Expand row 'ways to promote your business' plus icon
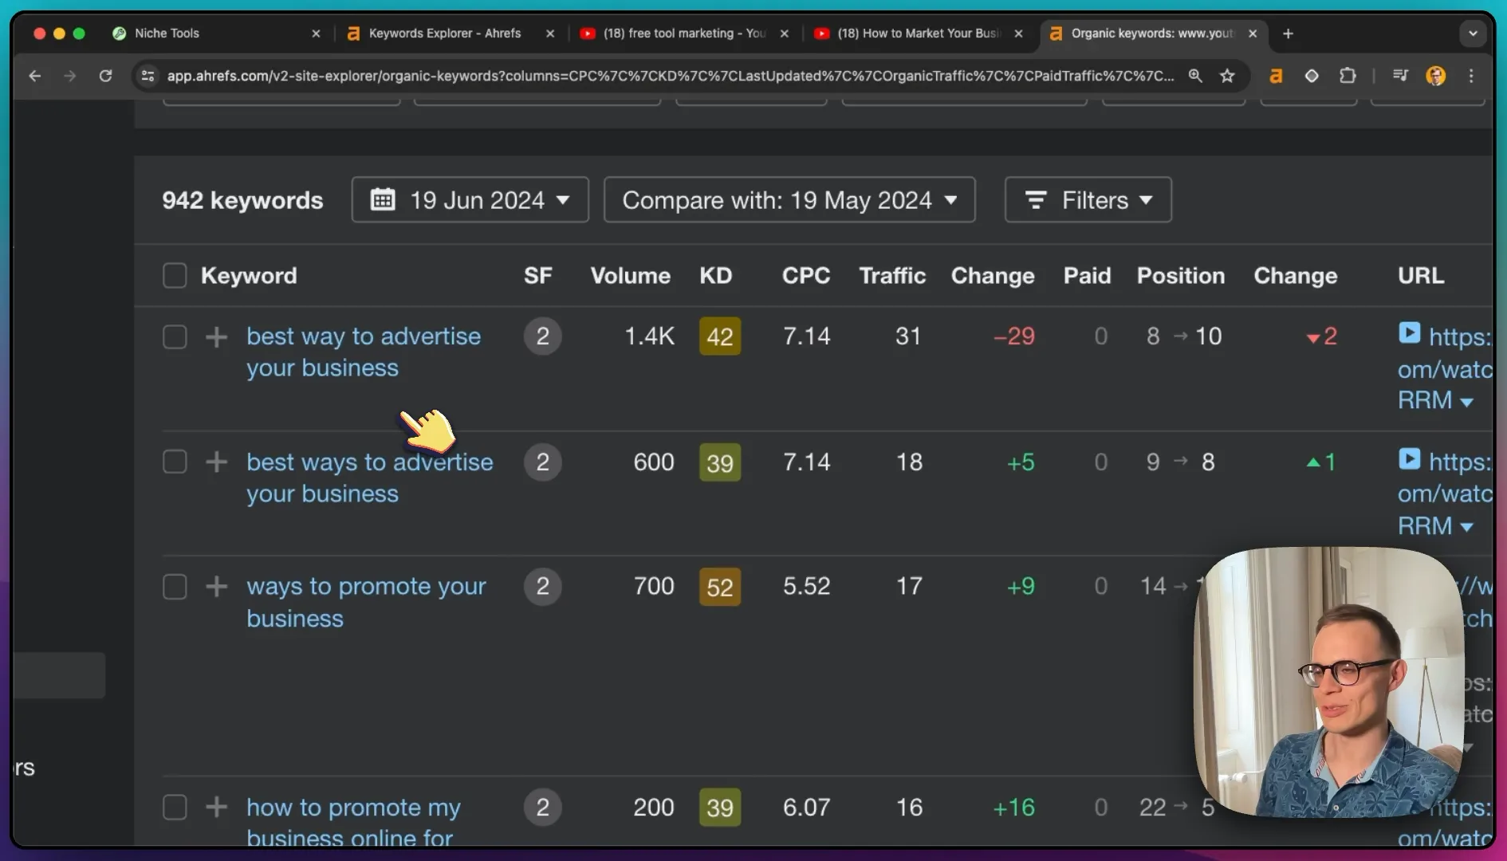Viewport: 1507px width, 861px height. coord(216,587)
